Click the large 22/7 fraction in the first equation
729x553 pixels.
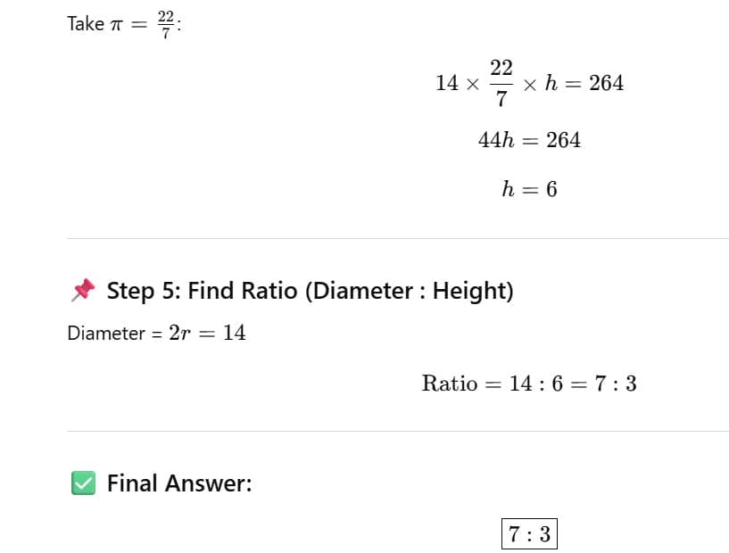[501, 84]
